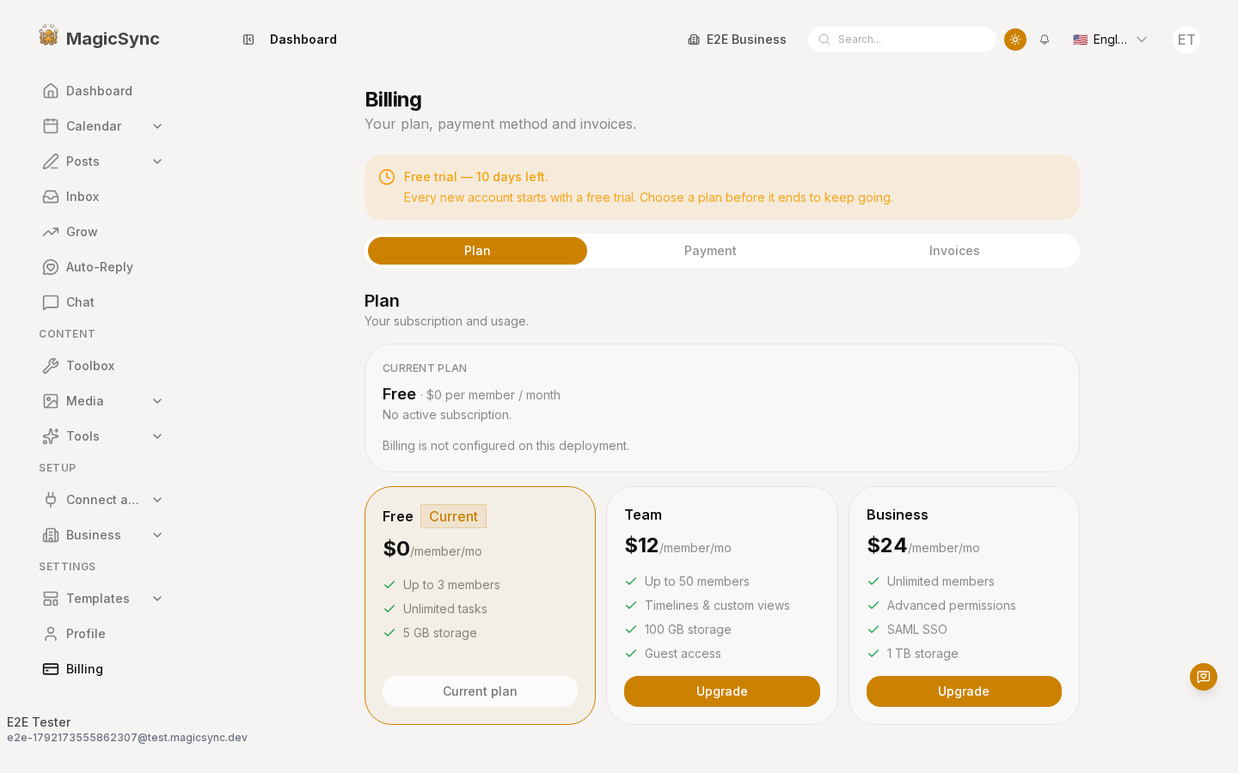
Task: Upgrade to the Business plan
Action: click(x=964, y=691)
